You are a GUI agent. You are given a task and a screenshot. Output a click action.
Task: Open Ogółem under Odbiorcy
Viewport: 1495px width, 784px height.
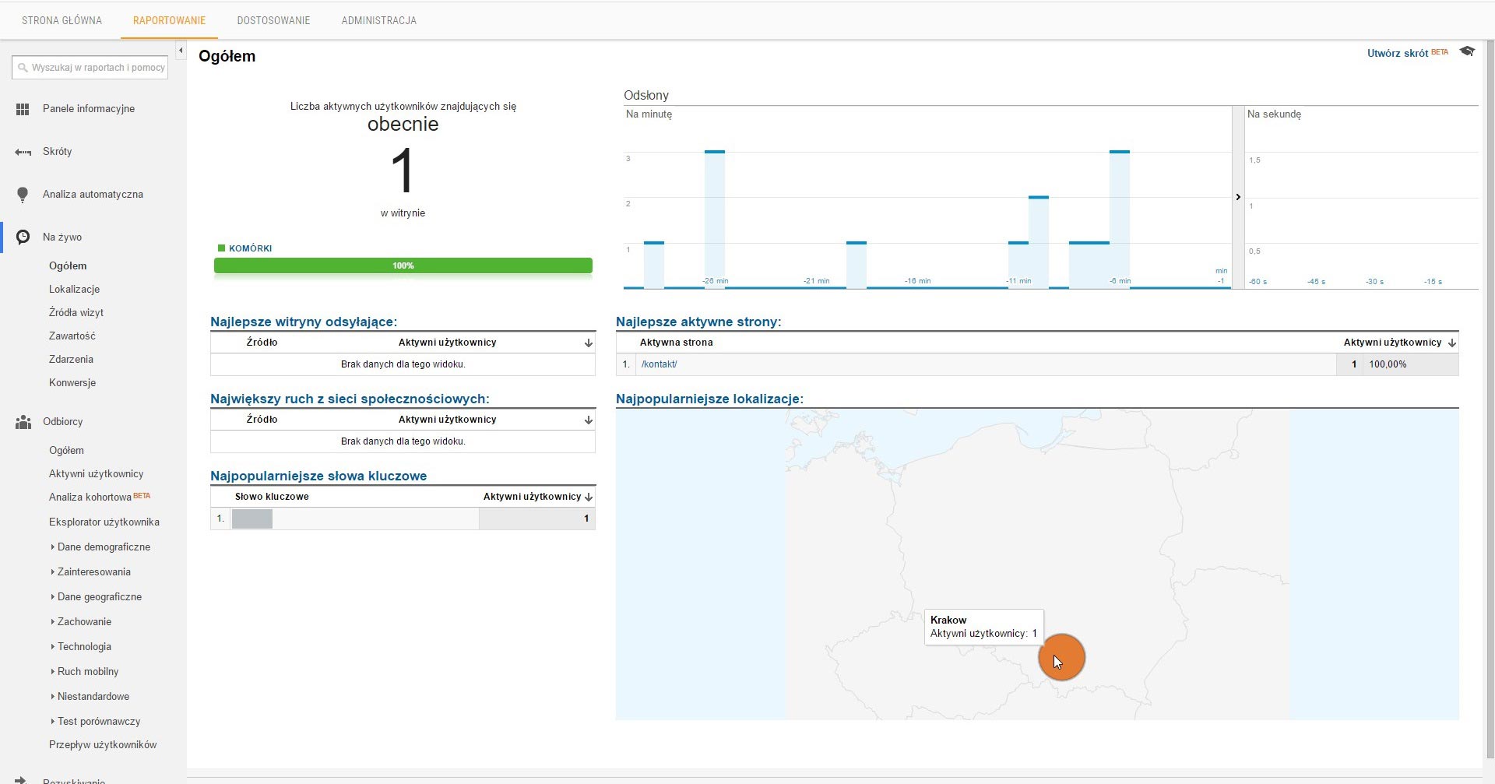66,450
